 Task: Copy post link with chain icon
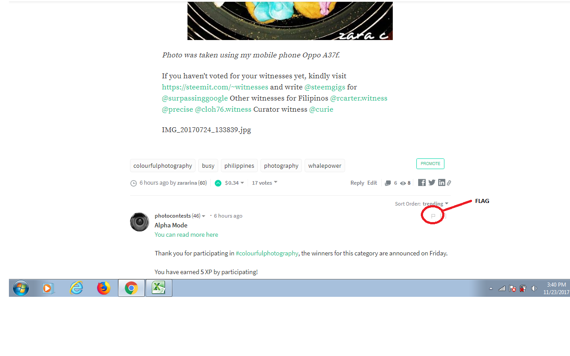click(x=449, y=183)
